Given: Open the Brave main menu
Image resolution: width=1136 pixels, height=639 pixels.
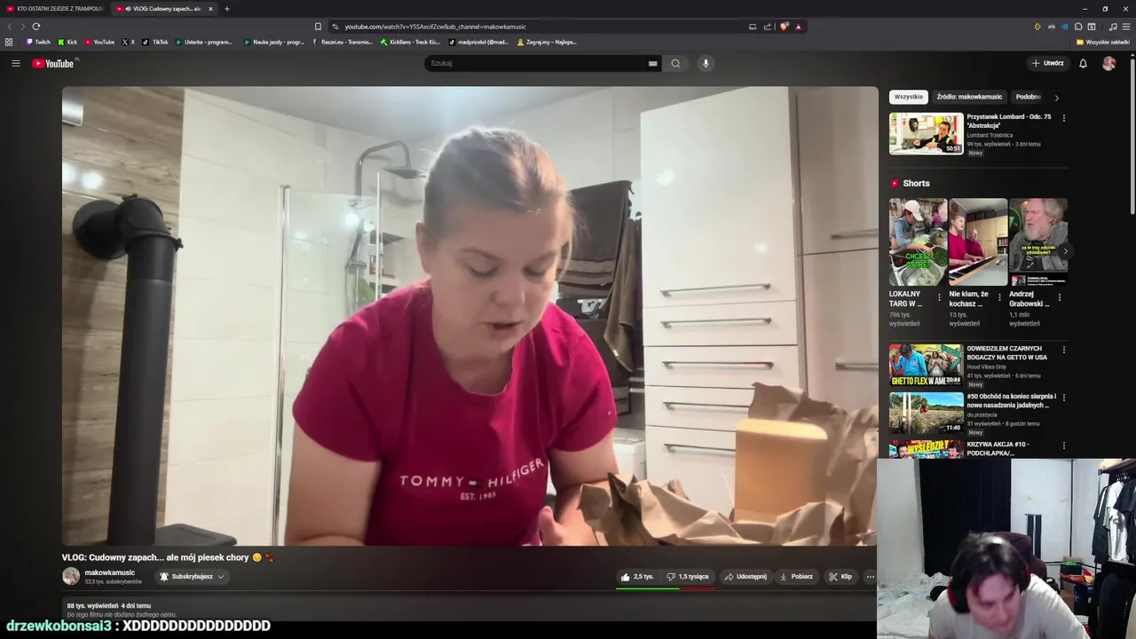Looking at the screenshot, I should (x=1126, y=27).
